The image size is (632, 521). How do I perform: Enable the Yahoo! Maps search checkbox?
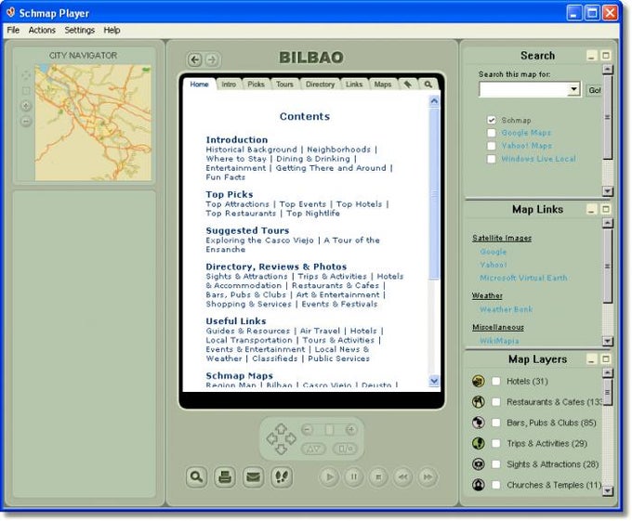(491, 146)
